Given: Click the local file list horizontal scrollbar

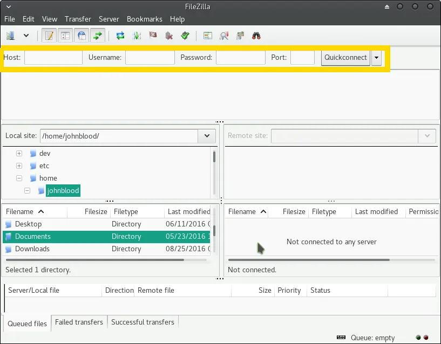Looking at the screenshot, I should pyautogui.click(x=94, y=259).
